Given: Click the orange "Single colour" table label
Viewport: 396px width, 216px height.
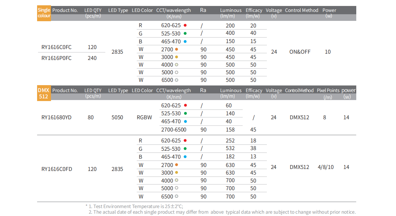Looking at the screenshot, I should [x=44, y=13].
